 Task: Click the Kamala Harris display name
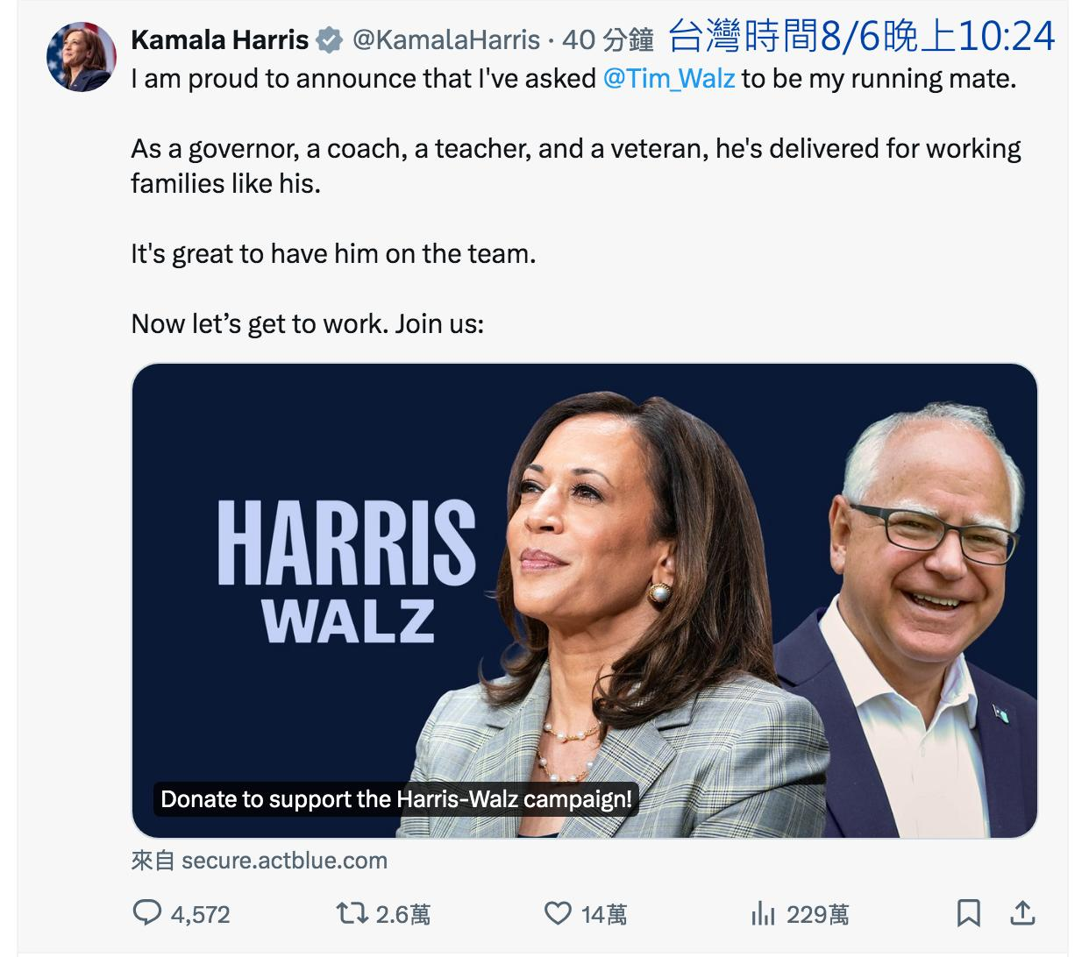220,40
